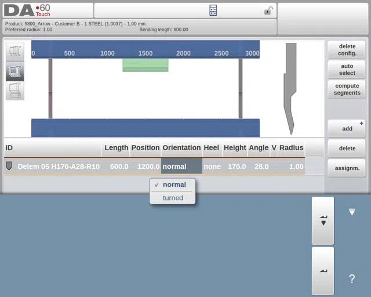Click the assignm. button
This screenshot has height=297, width=371.
tap(347, 168)
